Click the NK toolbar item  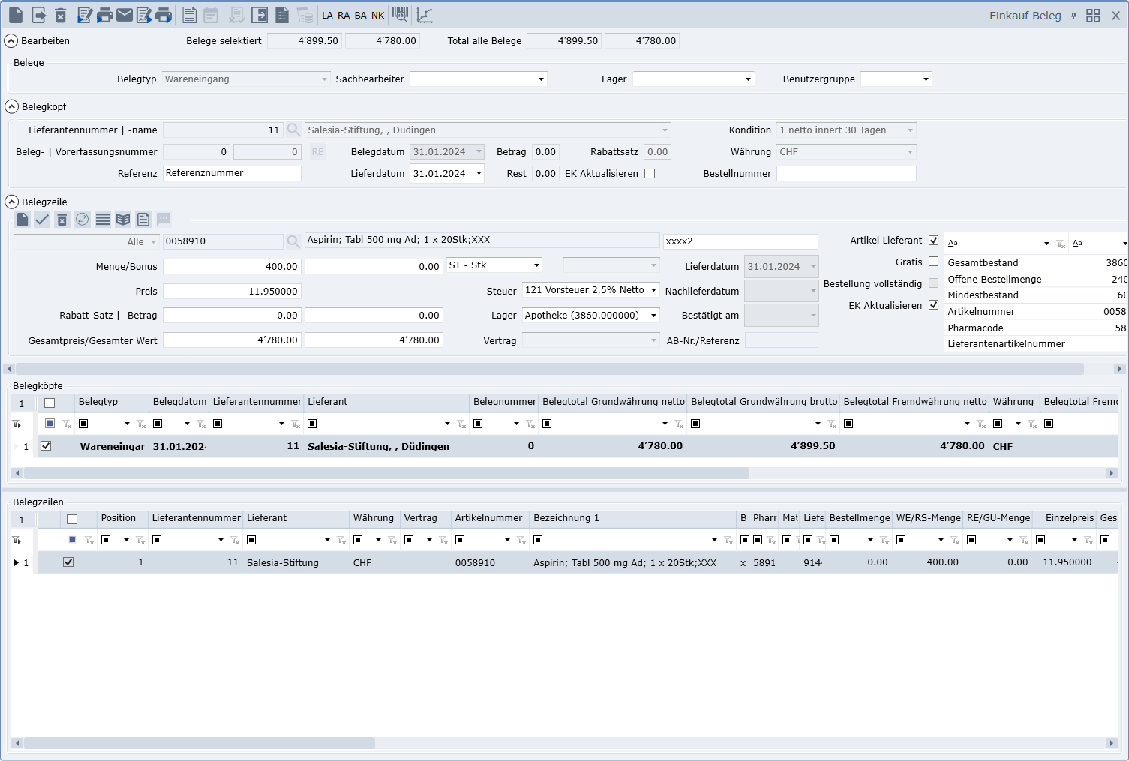click(x=377, y=16)
